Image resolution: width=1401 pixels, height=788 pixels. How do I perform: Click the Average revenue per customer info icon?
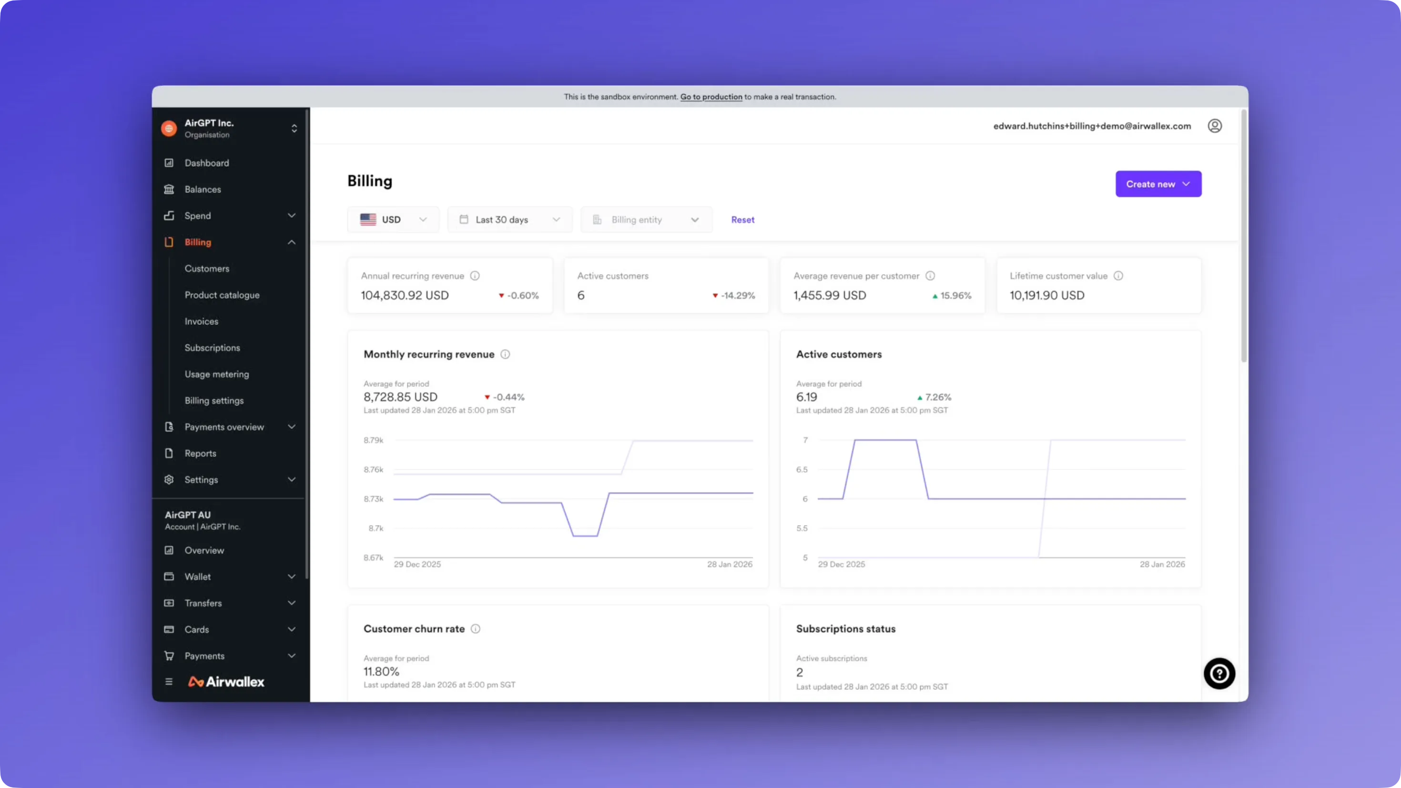coord(930,276)
